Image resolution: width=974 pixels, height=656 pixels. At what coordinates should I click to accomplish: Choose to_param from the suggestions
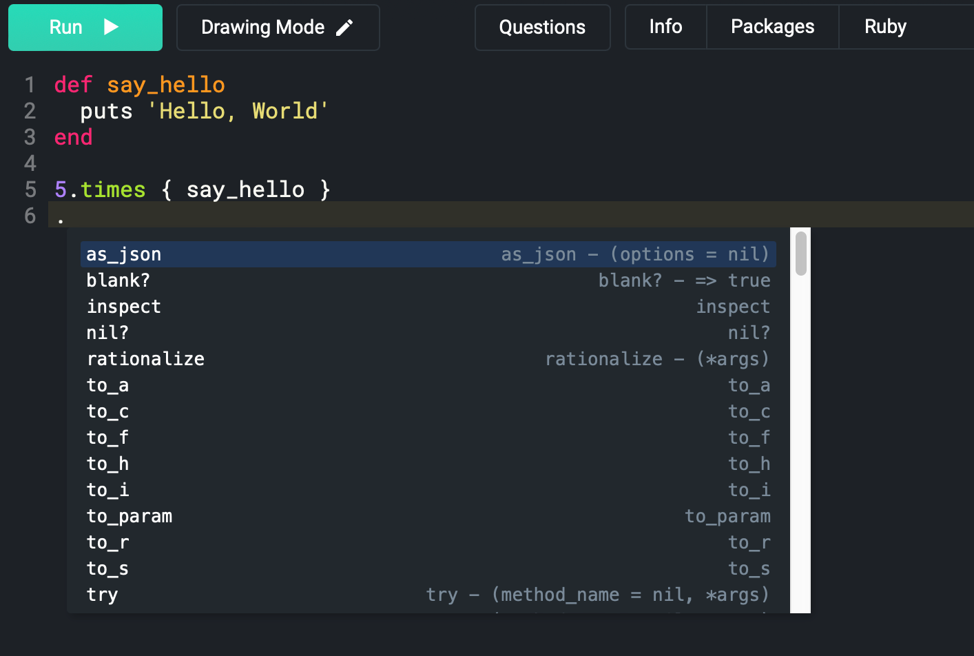coord(428,516)
